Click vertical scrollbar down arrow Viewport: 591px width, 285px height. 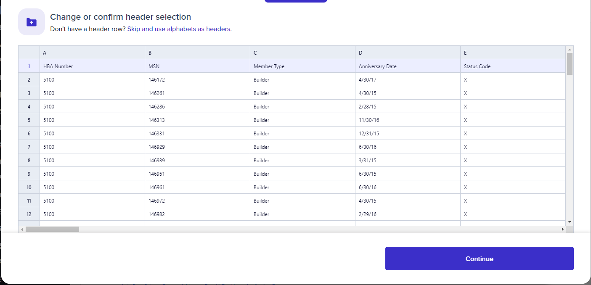[x=570, y=222]
